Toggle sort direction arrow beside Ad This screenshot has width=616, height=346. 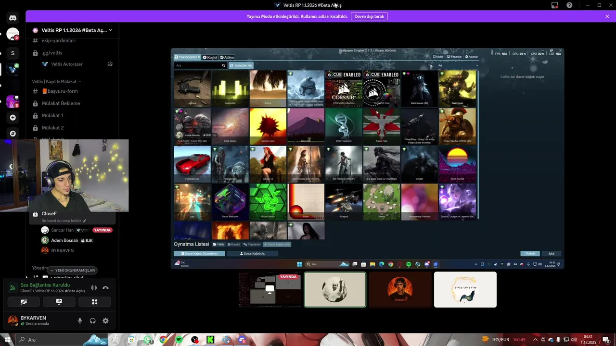[x=431, y=65]
